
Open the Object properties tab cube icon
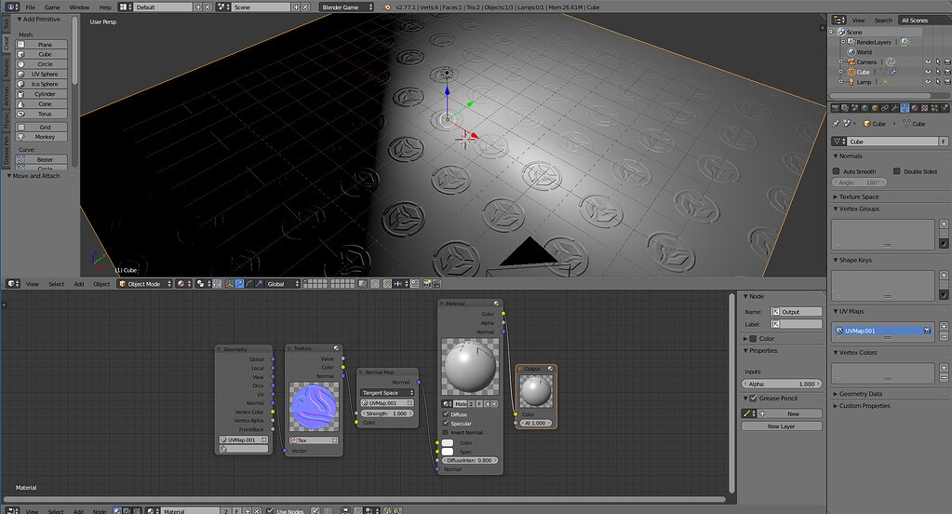(875, 108)
